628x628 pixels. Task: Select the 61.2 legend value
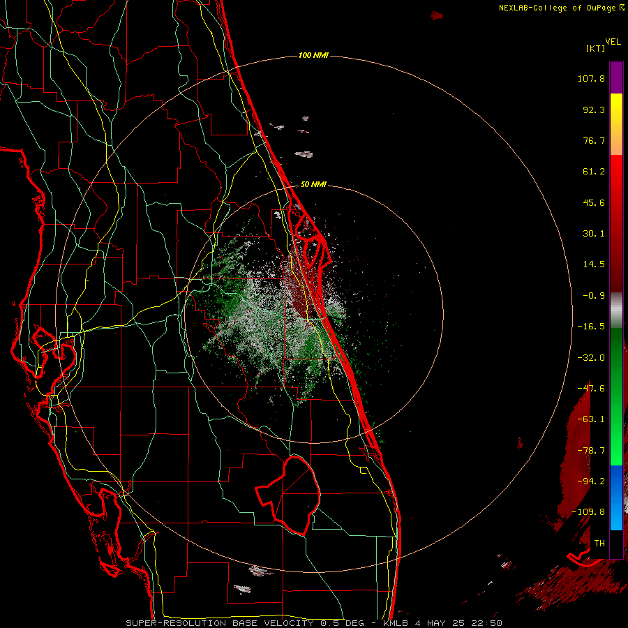[x=594, y=172]
